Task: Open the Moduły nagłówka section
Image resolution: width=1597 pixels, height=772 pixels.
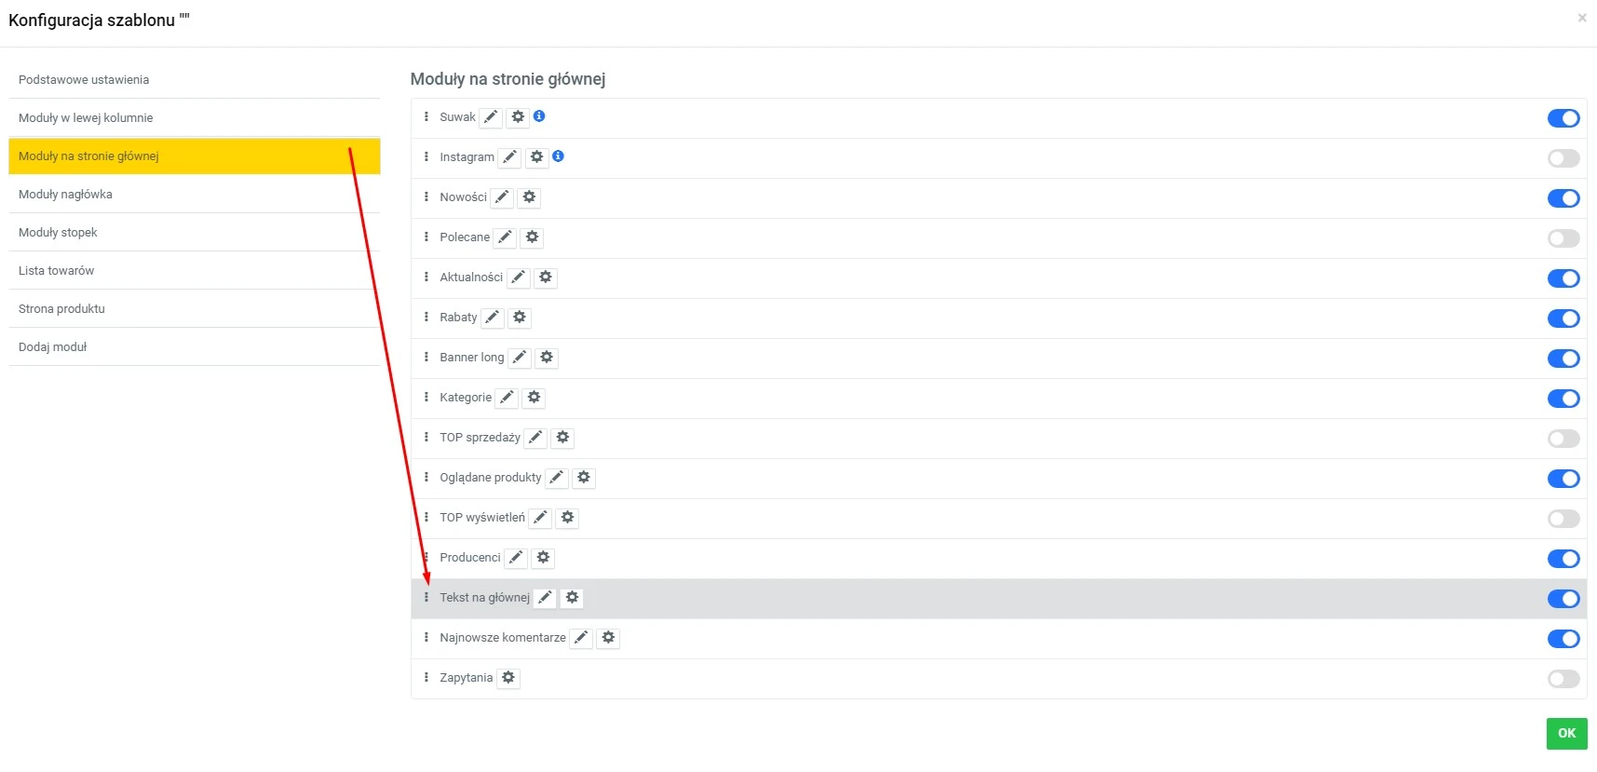Action: [66, 194]
